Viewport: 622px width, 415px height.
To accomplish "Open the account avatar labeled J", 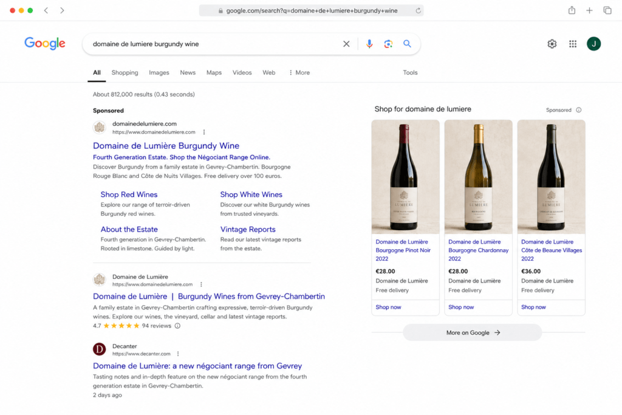I will 594,44.
